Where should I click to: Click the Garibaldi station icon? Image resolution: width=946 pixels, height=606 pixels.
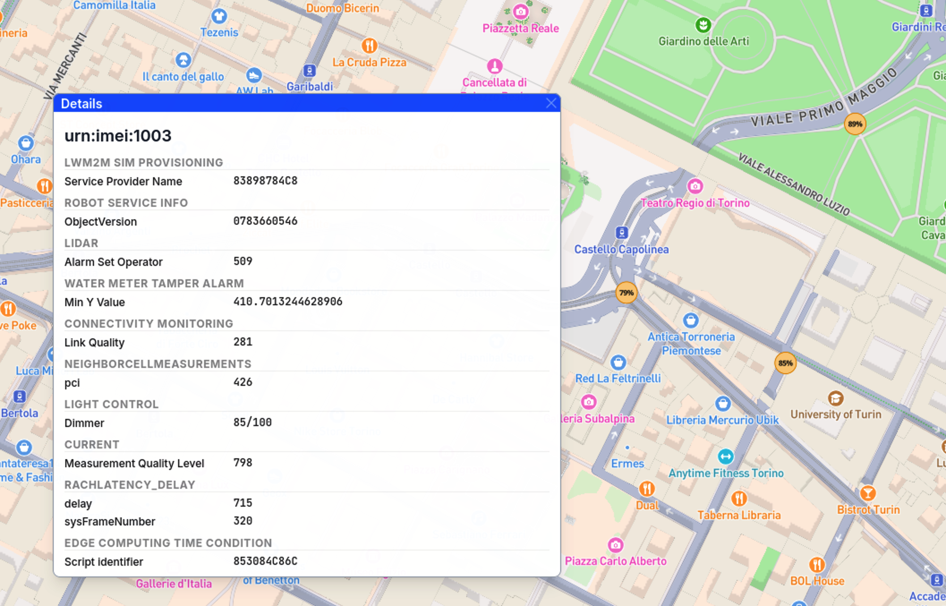click(x=310, y=71)
